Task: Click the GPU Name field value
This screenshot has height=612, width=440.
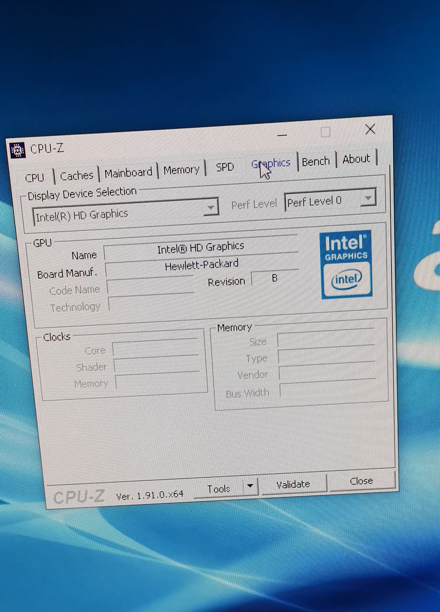Action: 201,248
